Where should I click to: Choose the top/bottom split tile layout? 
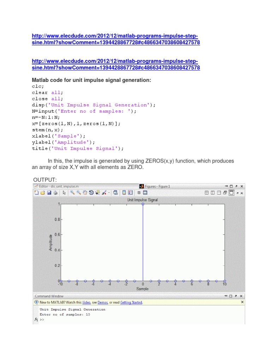(x=219, y=193)
